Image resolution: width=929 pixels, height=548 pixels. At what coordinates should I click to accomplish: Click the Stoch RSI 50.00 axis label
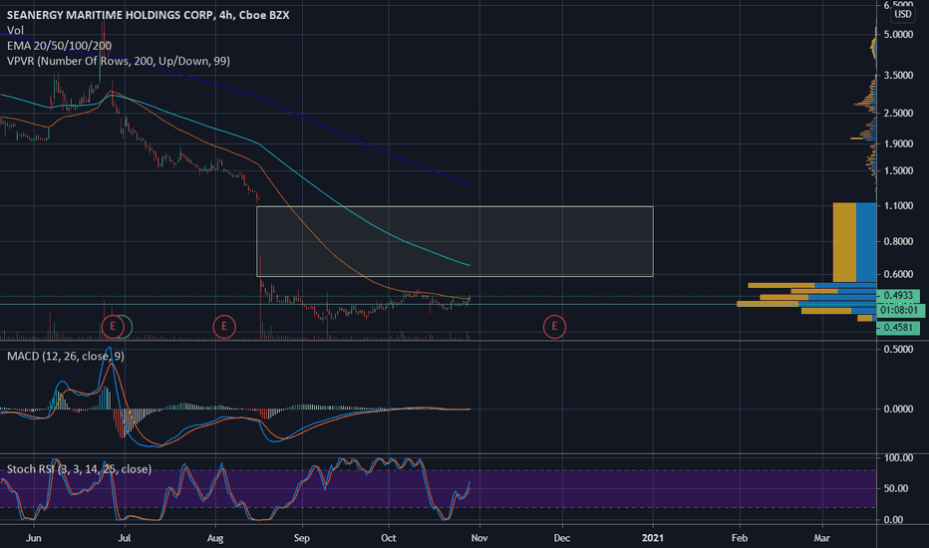click(x=896, y=489)
